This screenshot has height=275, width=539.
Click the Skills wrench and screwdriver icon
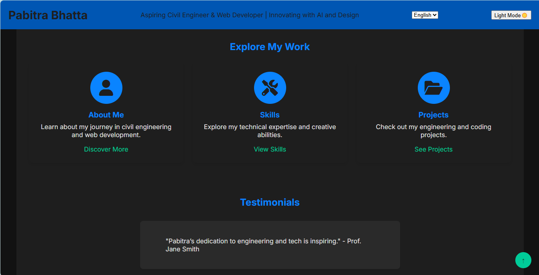pyautogui.click(x=270, y=87)
